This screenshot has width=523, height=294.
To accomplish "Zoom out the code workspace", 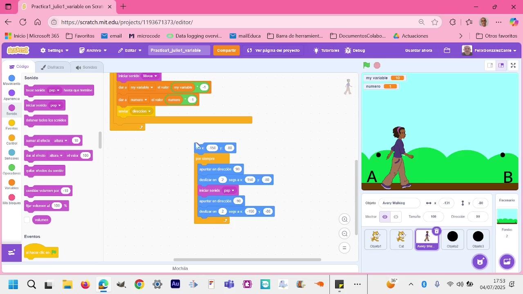I will coord(344,234).
